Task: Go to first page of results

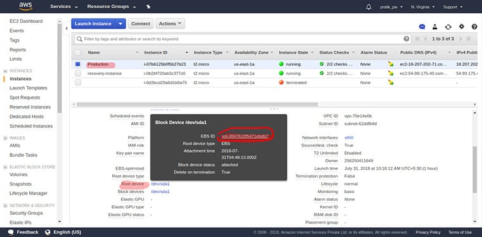Action: pyautogui.click(x=417, y=39)
